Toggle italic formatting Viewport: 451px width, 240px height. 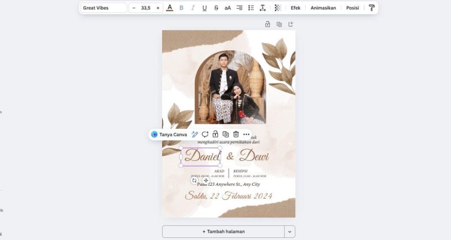(193, 8)
